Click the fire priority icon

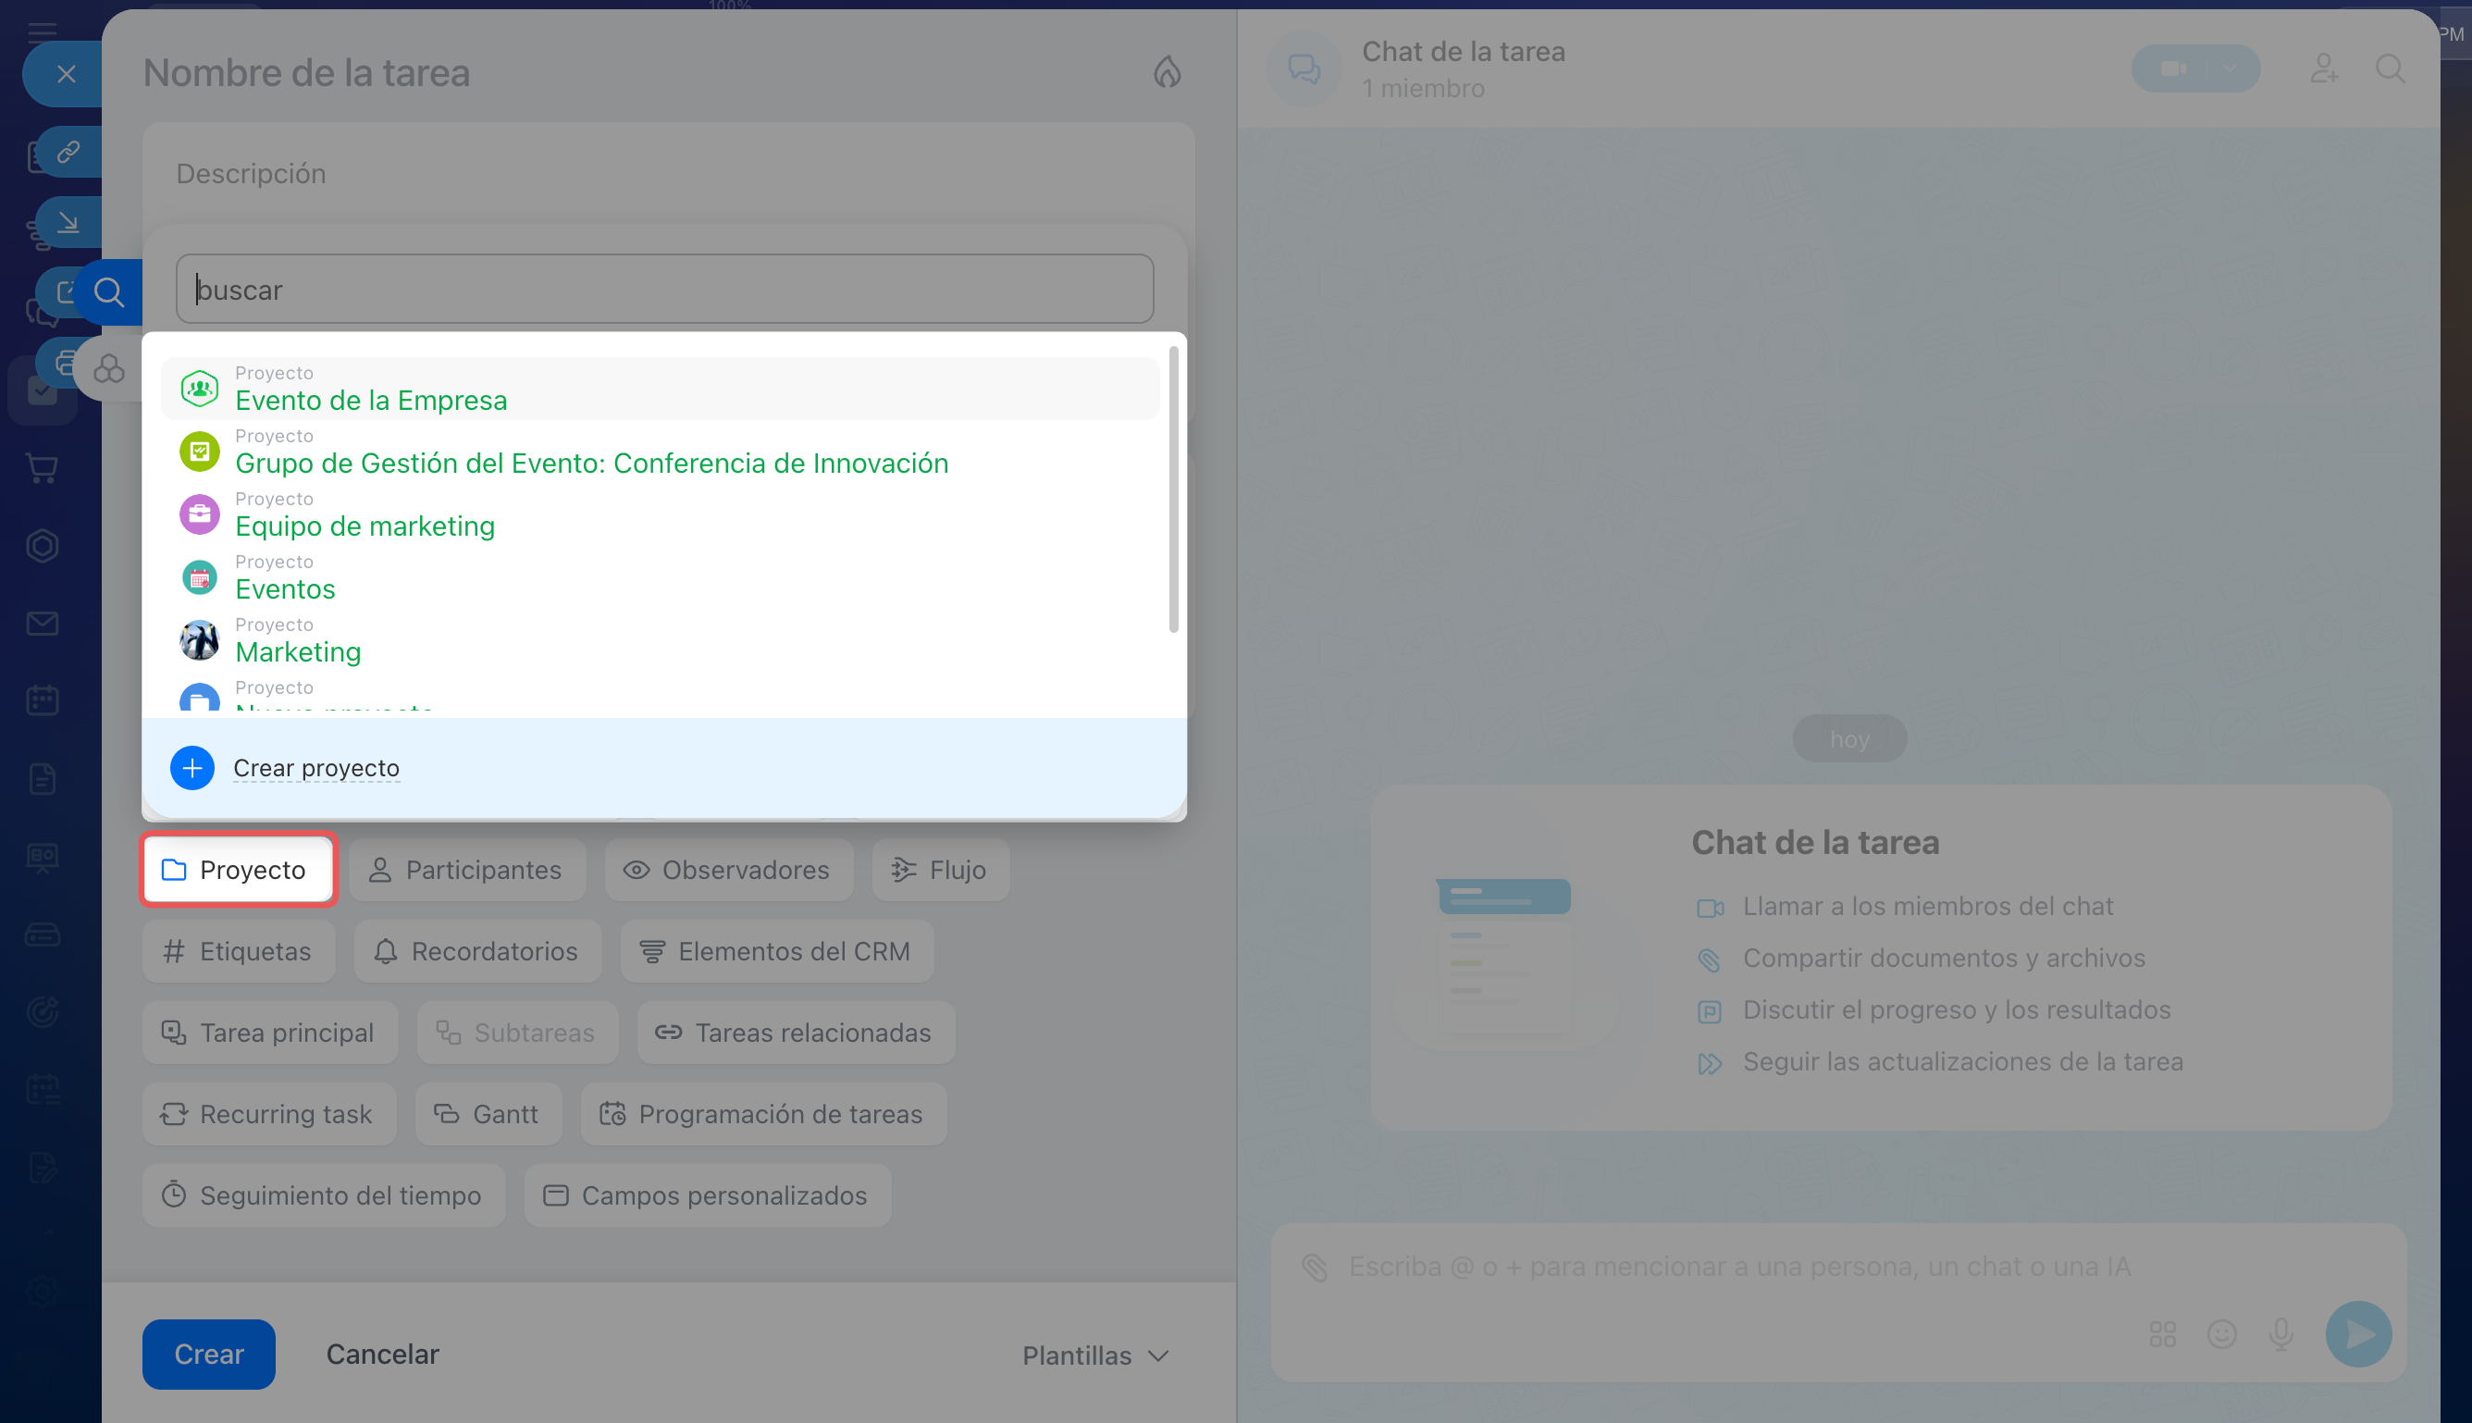(1167, 72)
